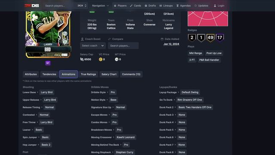The image size is (275, 155).
Task: Click Motion Style Base value
Action: 113,100
